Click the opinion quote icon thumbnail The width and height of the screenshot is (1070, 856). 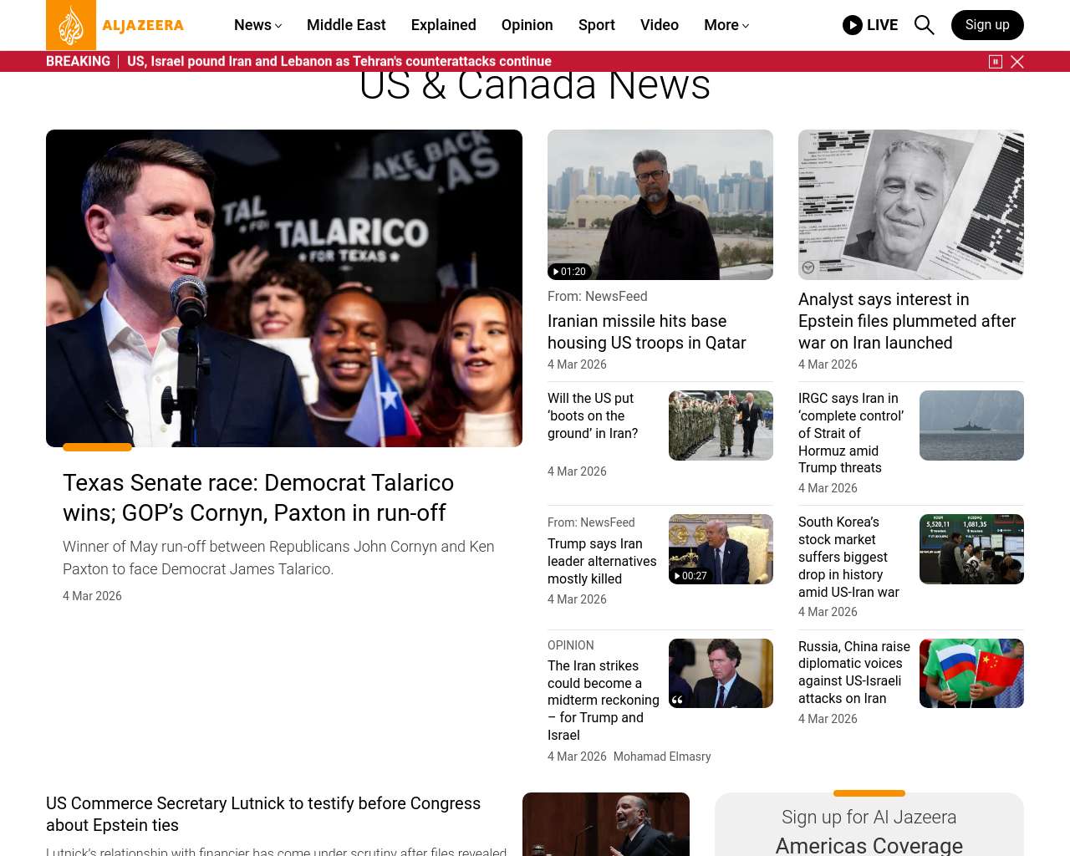tap(721, 674)
